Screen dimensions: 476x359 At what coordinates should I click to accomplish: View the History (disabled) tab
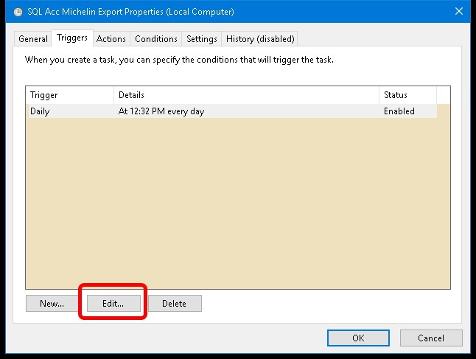(260, 39)
